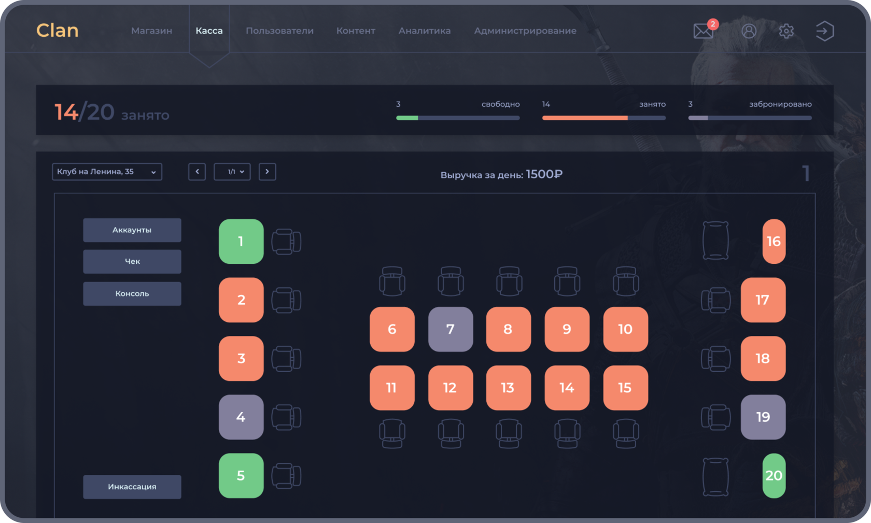Click the logout arrow icon
Viewport: 871px width, 523px height.
tap(824, 31)
